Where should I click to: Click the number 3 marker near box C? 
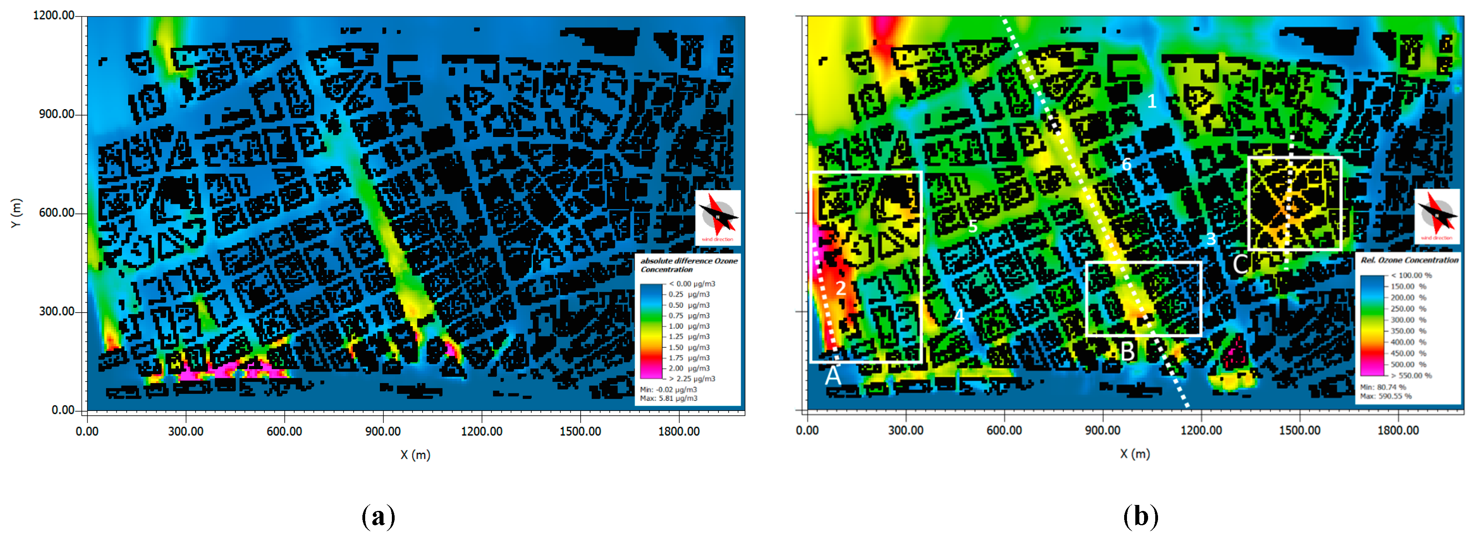pos(1211,239)
